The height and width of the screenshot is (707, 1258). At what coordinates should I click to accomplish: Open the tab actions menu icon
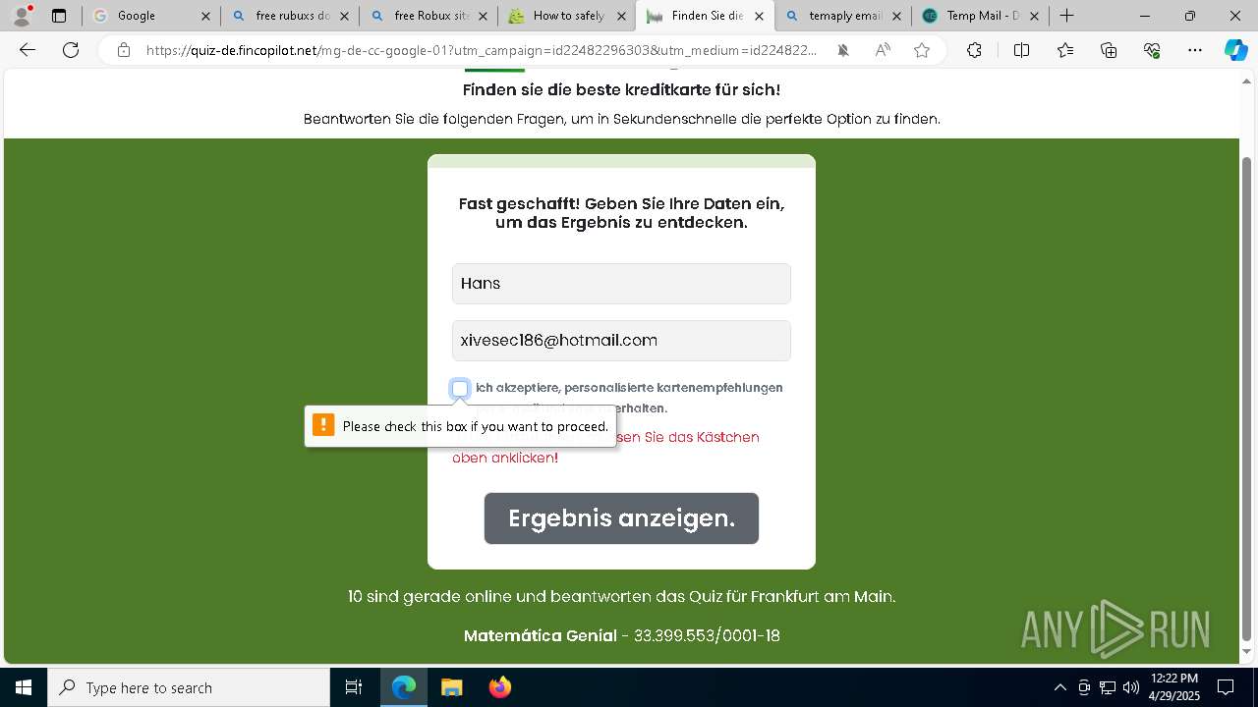tap(59, 16)
